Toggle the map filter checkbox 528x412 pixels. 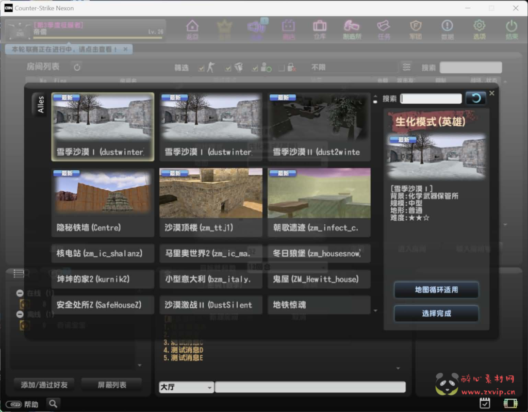(x=228, y=69)
